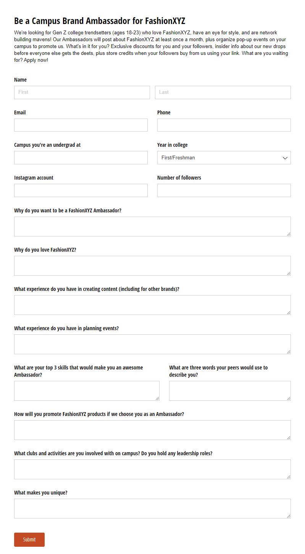Click the First name input field
Image resolution: width=305 pixels, height=554 pixels.
[x=82, y=92]
